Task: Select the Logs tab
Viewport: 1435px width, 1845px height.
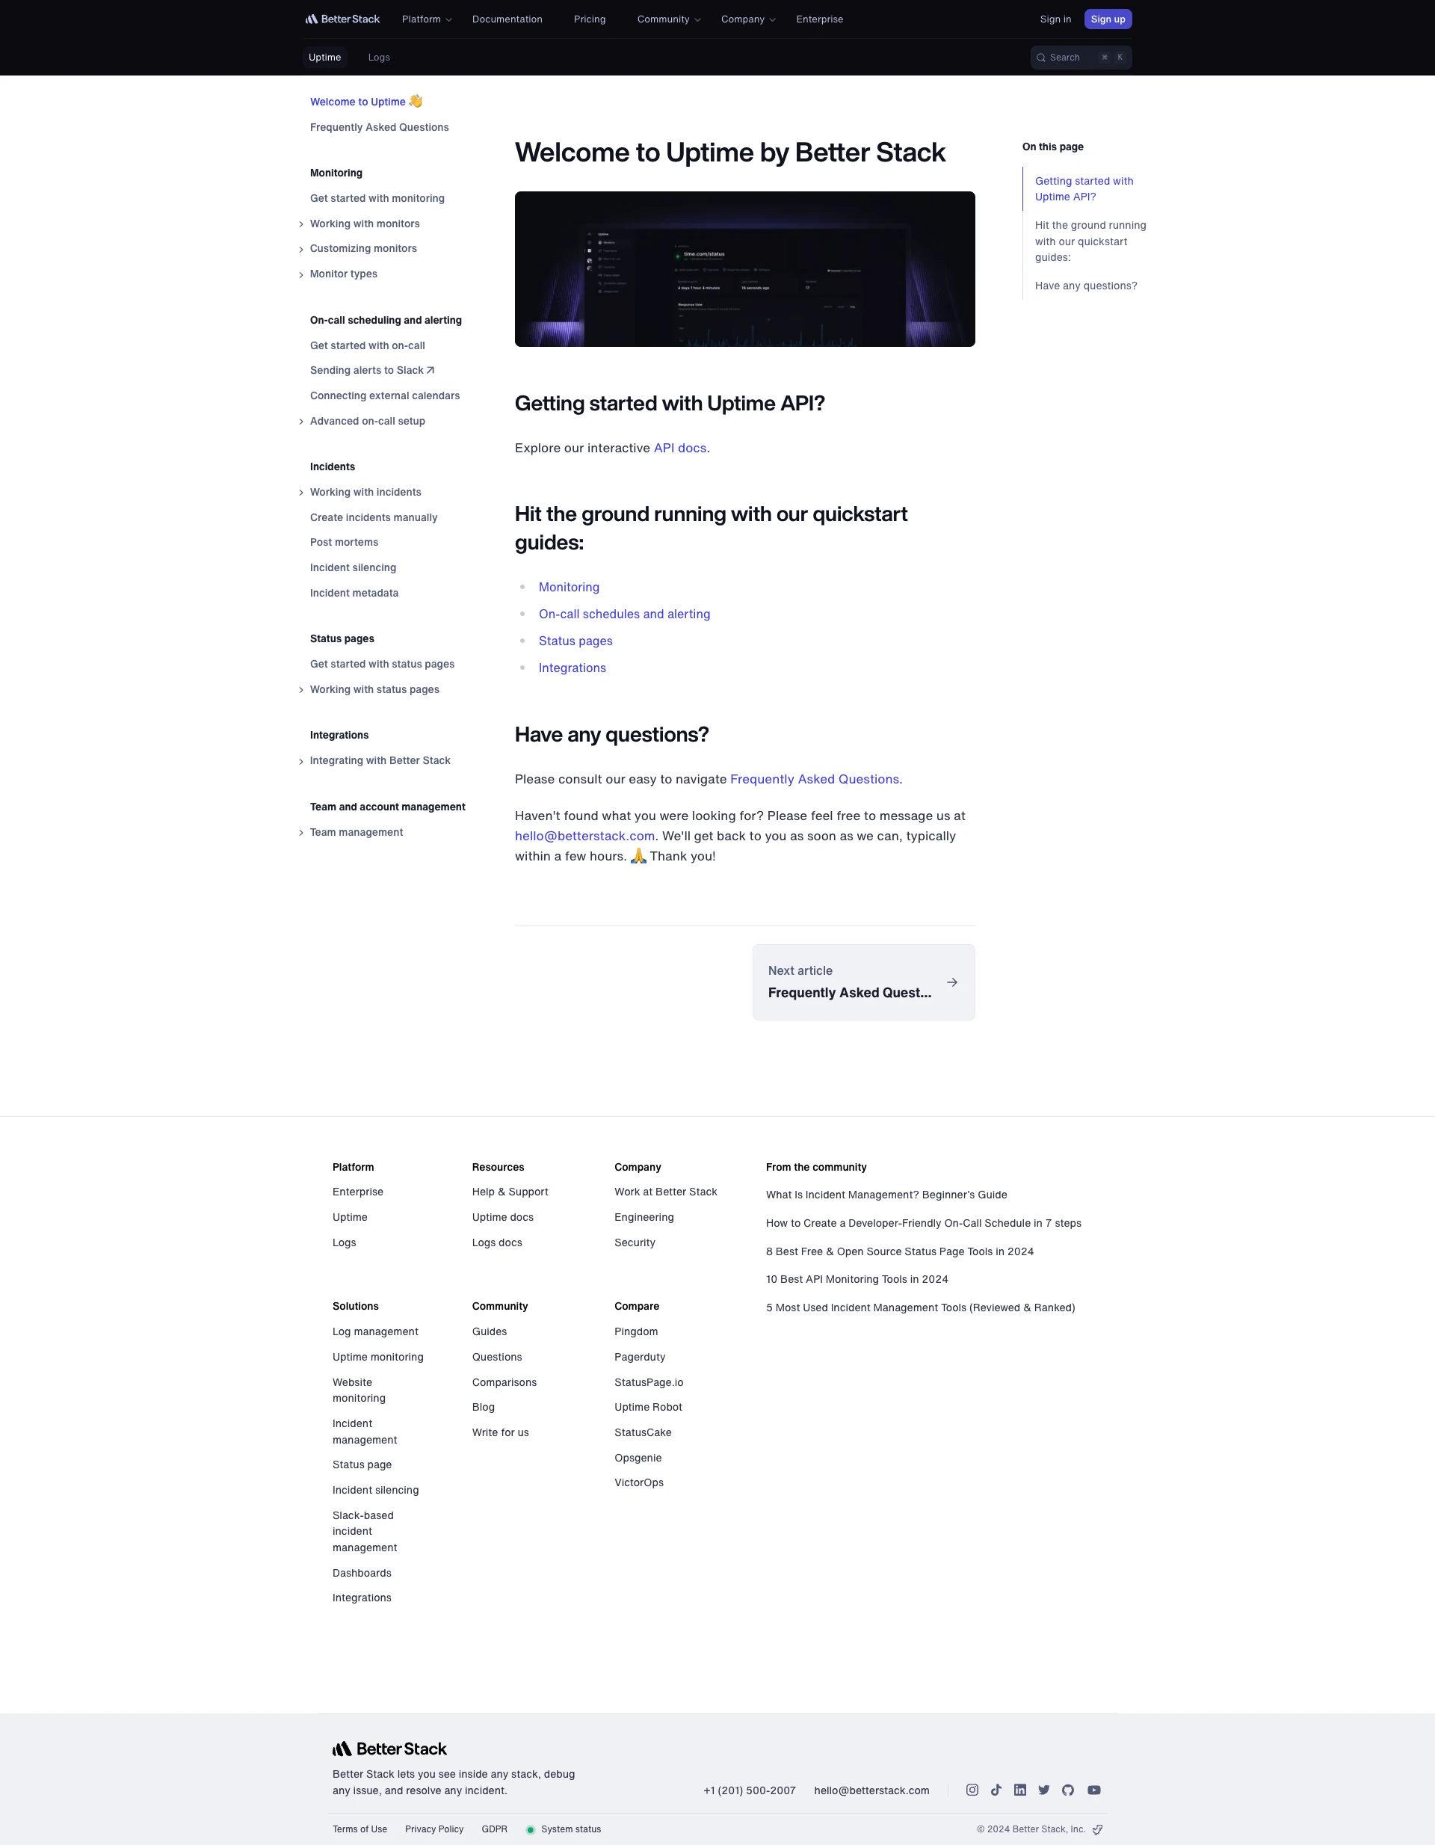Action: (x=379, y=58)
